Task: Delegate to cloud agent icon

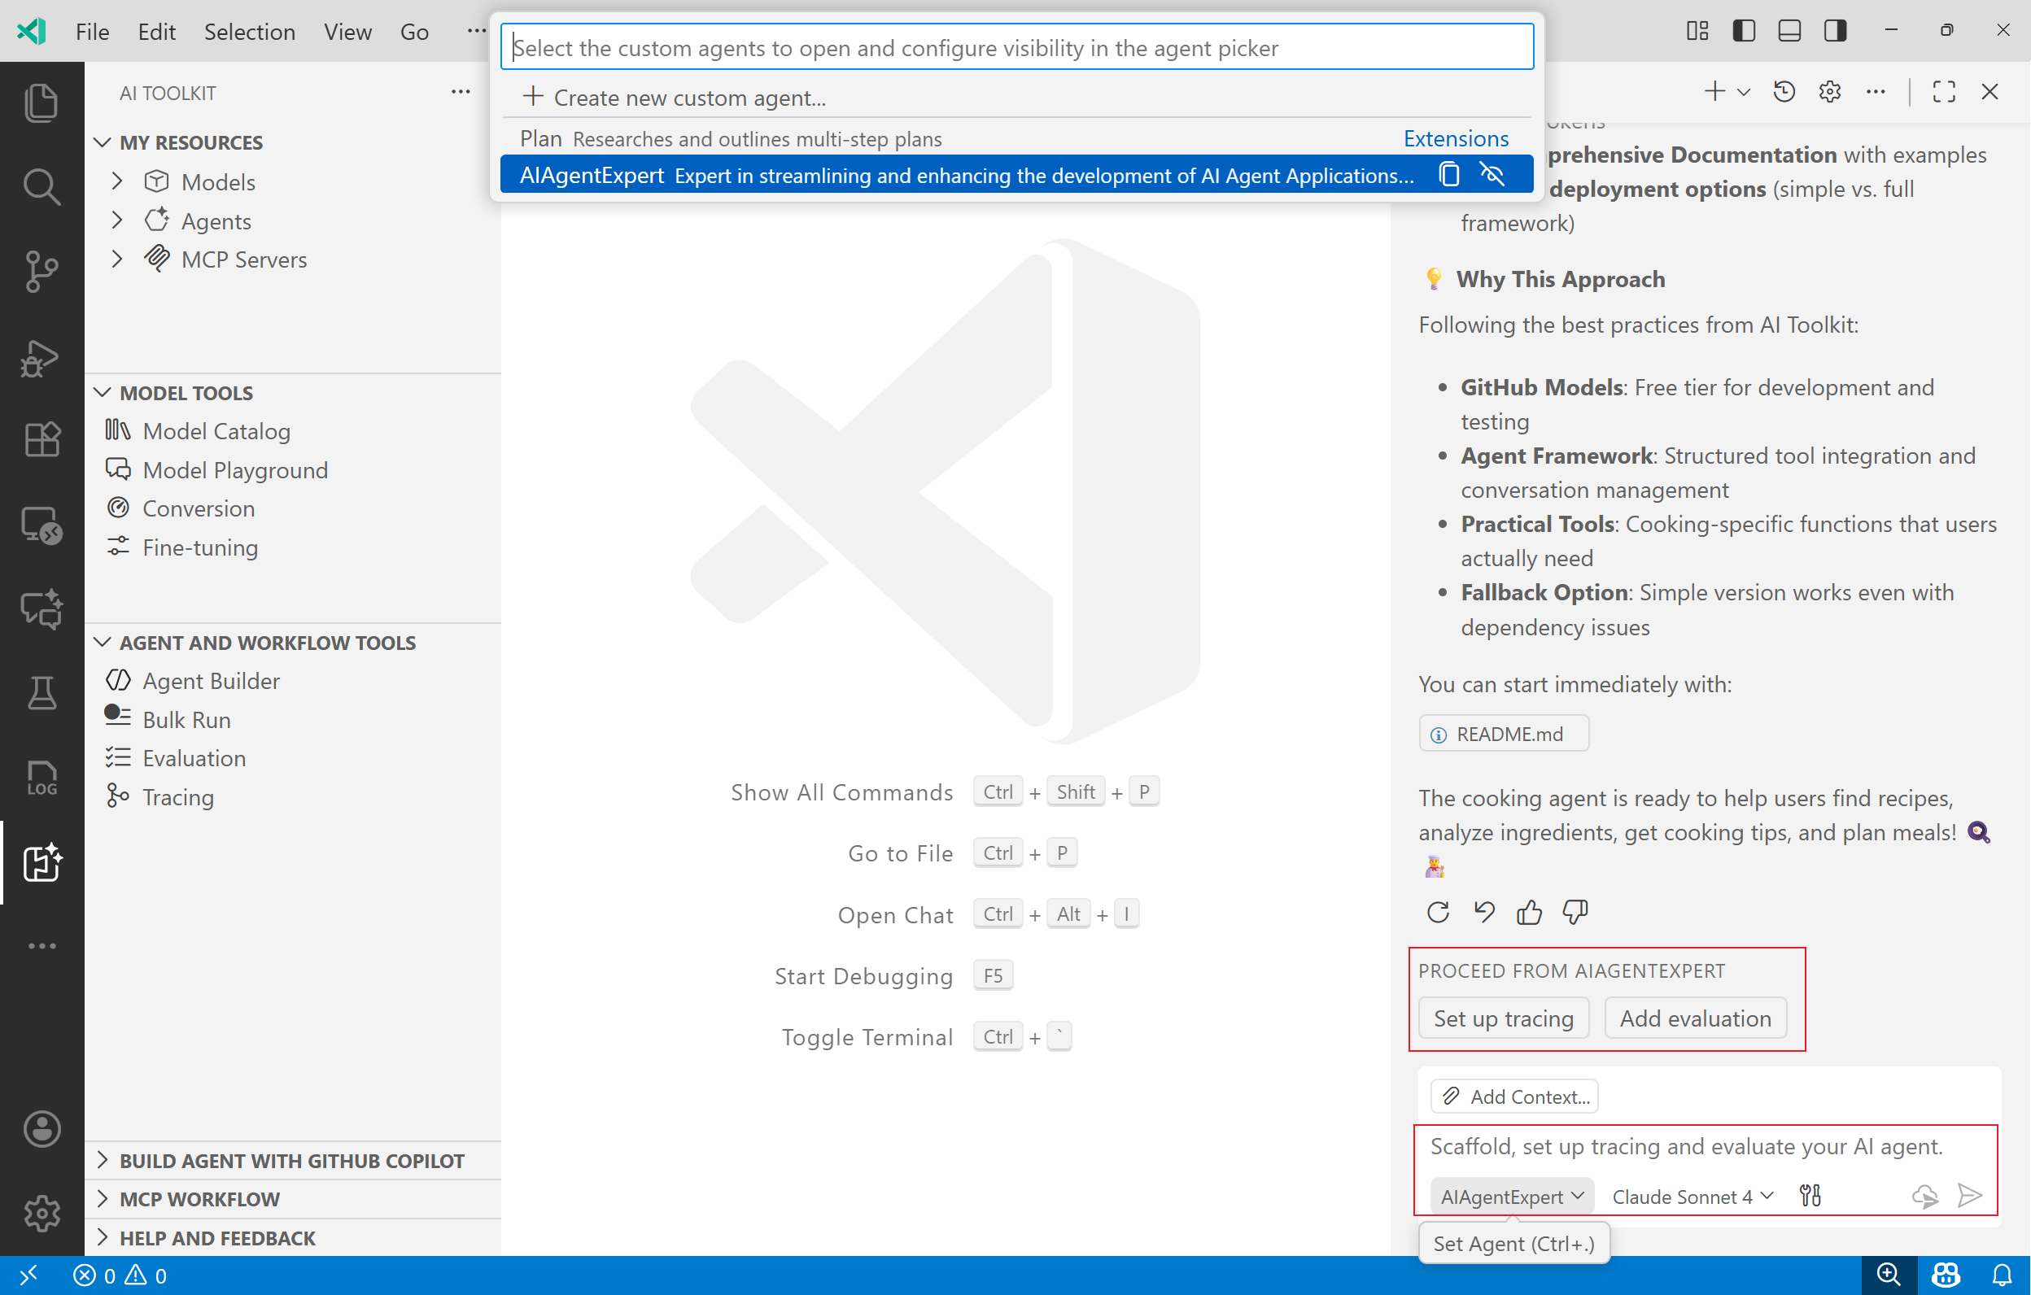Action: [1924, 1196]
